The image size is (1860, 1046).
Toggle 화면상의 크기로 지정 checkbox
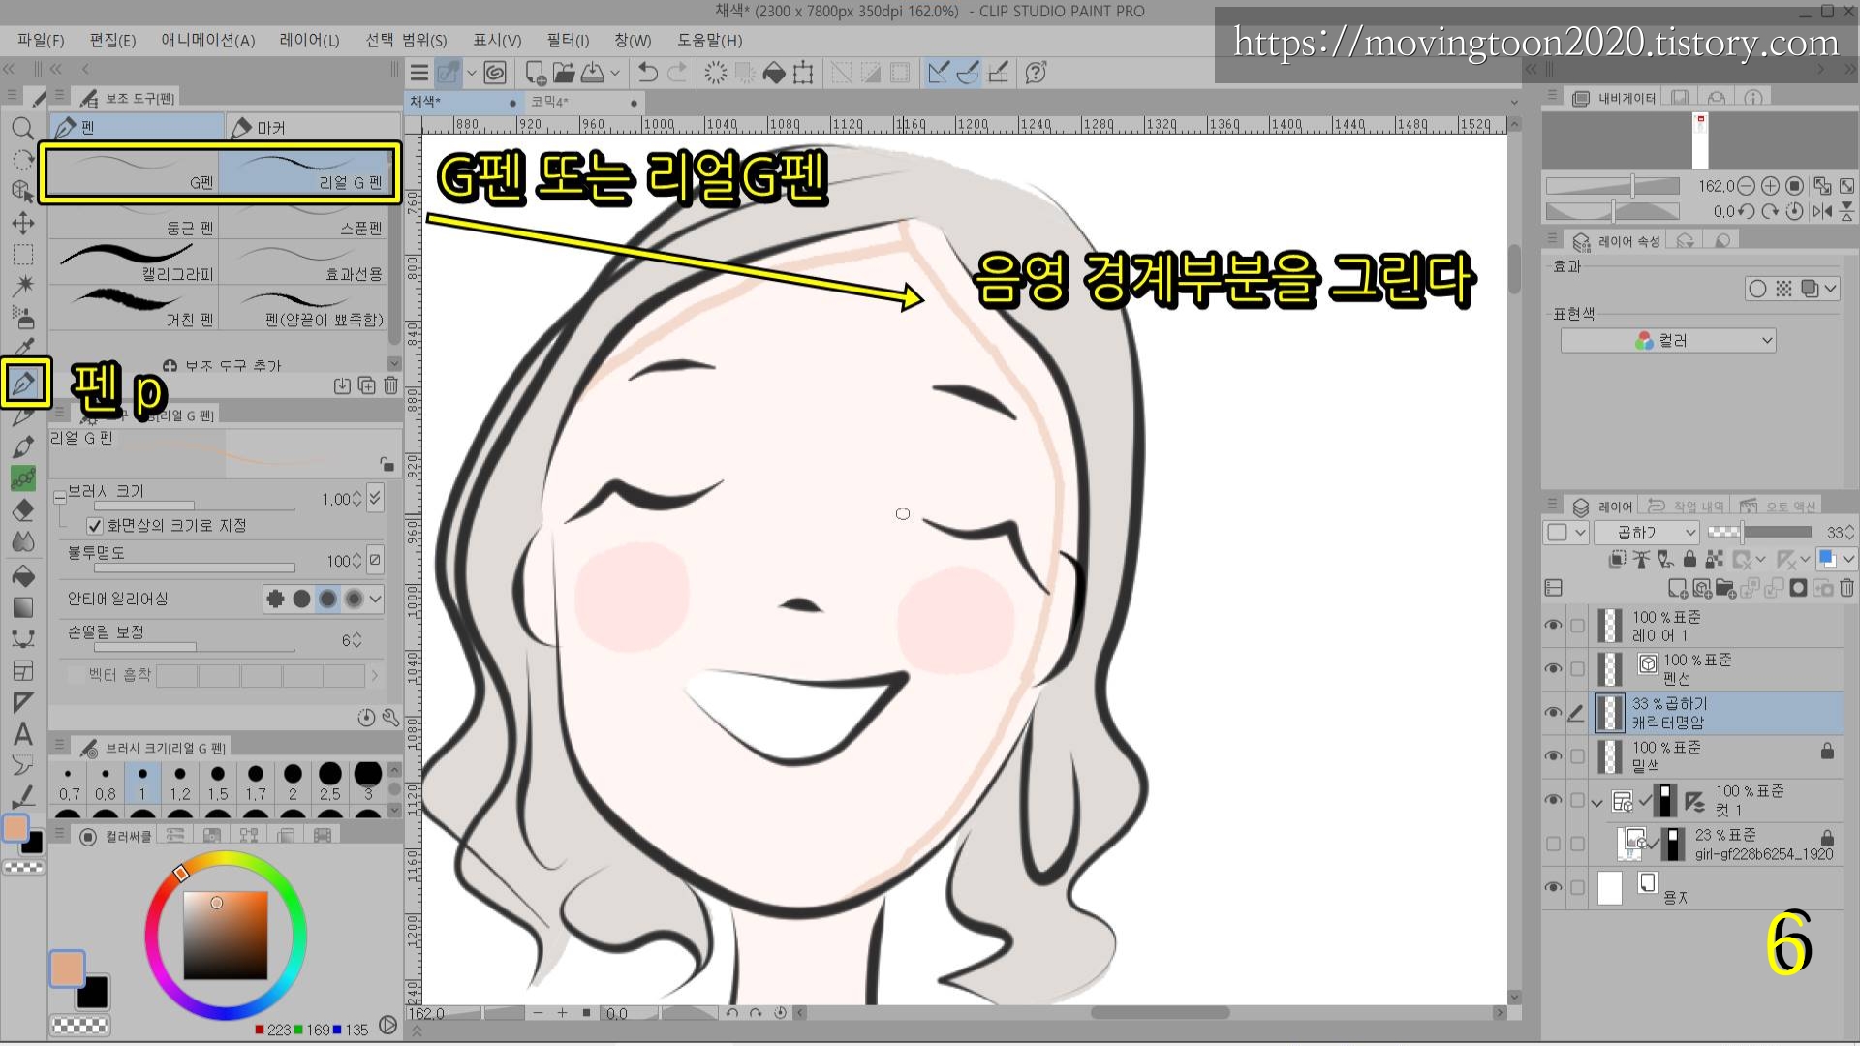point(95,526)
